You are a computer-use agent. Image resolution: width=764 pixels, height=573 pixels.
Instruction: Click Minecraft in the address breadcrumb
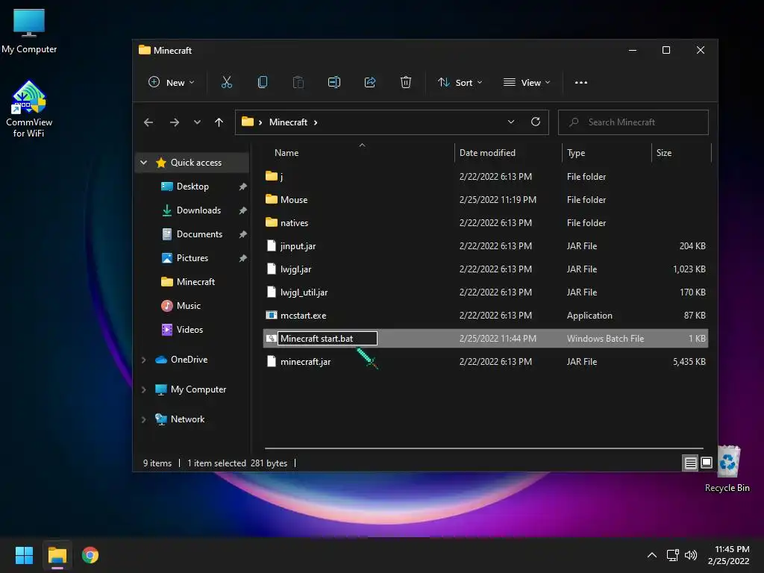point(288,122)
